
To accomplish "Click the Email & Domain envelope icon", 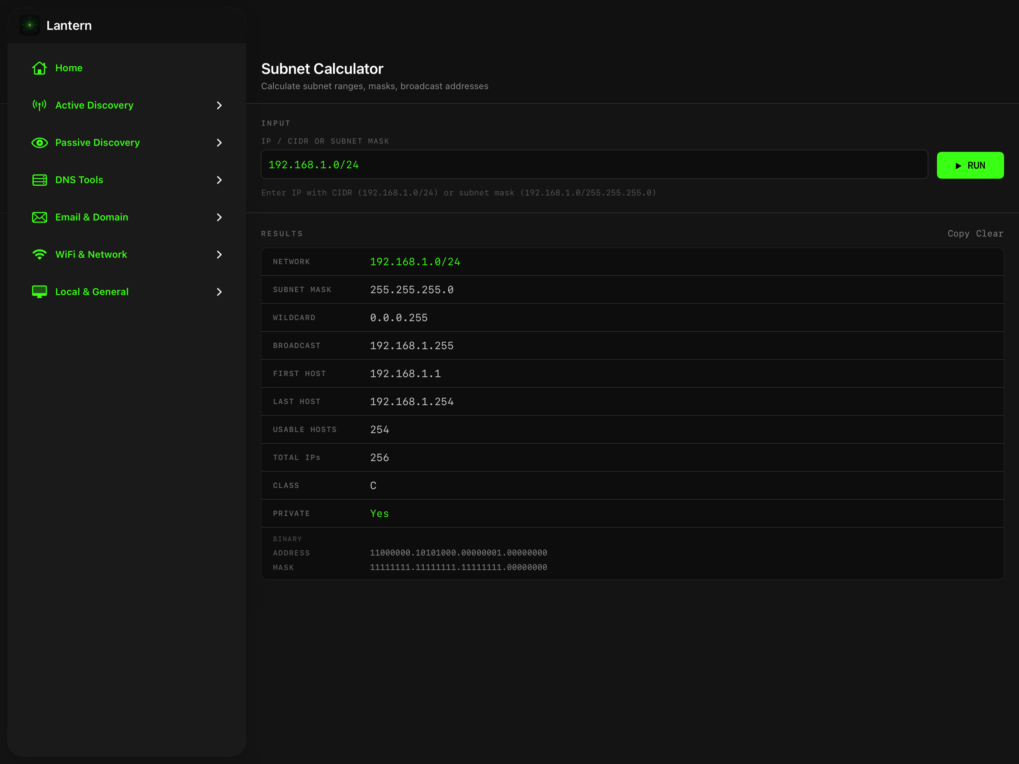I will tap(39, 217).
